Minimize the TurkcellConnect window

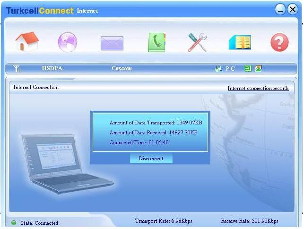tap(280, 9)
